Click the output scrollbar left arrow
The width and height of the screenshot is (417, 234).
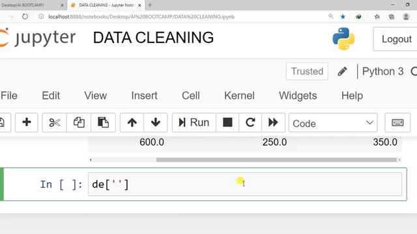[91, 160]
